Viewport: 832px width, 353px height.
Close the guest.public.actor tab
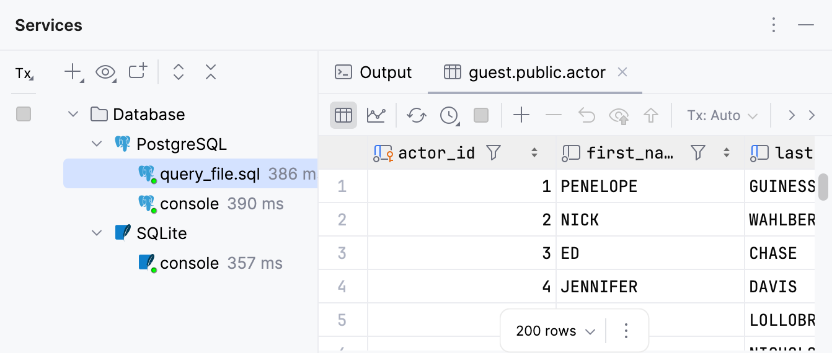(x=622, y=72)
